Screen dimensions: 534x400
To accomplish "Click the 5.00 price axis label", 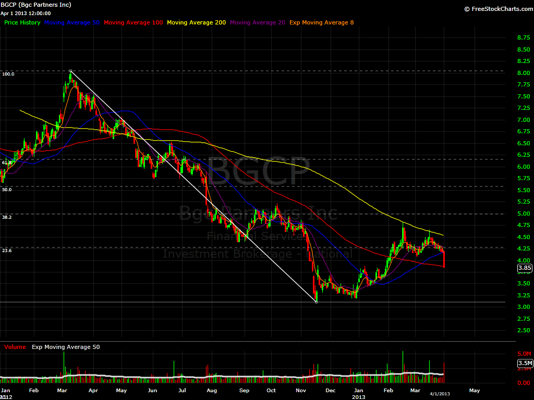I will [524, 214].
